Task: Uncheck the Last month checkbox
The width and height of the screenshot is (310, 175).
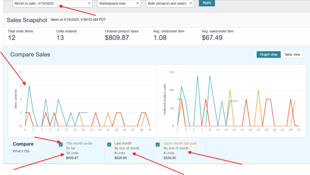Action: [x=109, y=144]
